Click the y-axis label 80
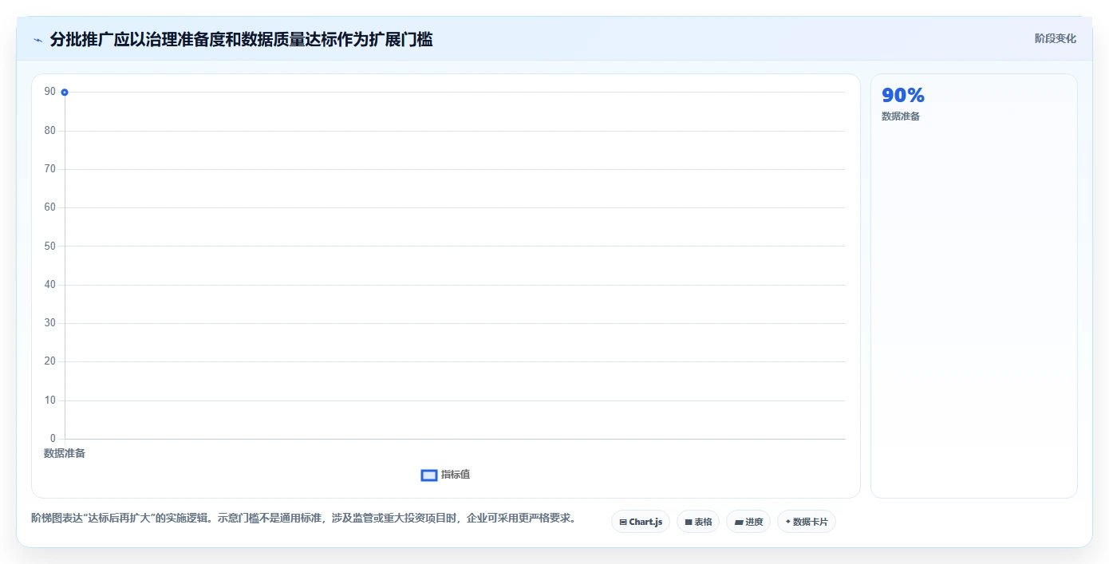This screenshot has width=1109, height=564. pyautogui.click(x=50, y=131)
